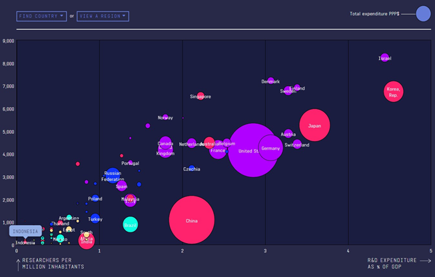Select the Russian Federation bubble
The width and height of the screenshot is (435, 277).
coord(113,176)
